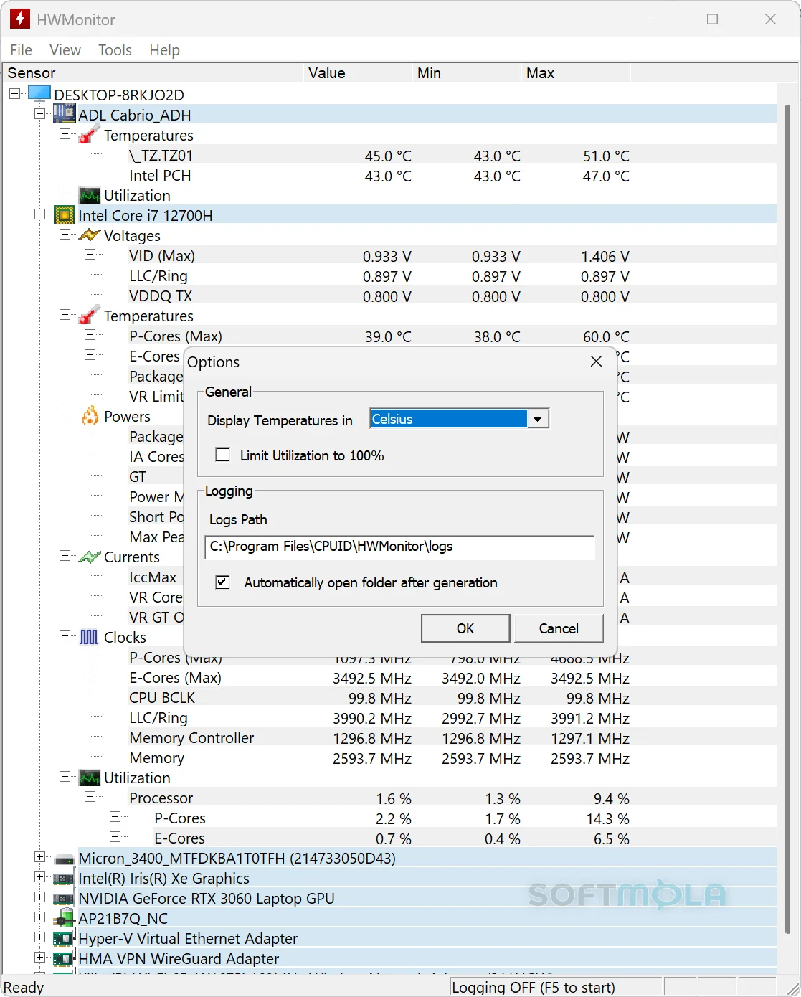Viewport: 801px width, 997px height.
Task: Expand the Intel Iris Xe Graphics node
Action: pyautogui.click(x=40, y=877)
